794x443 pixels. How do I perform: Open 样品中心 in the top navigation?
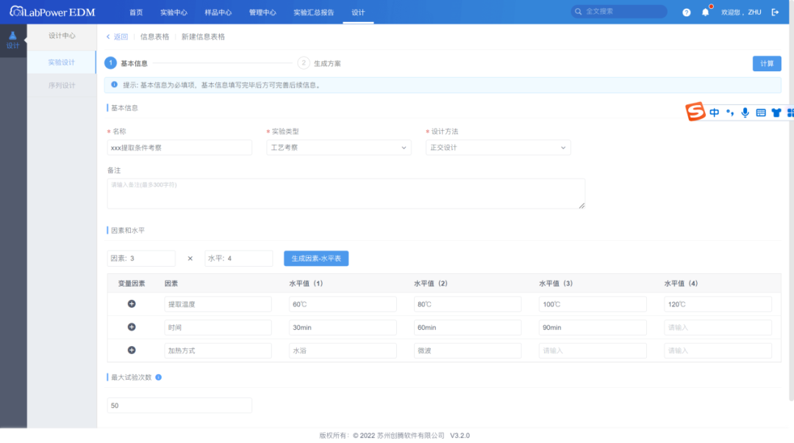tap(218, 12)
